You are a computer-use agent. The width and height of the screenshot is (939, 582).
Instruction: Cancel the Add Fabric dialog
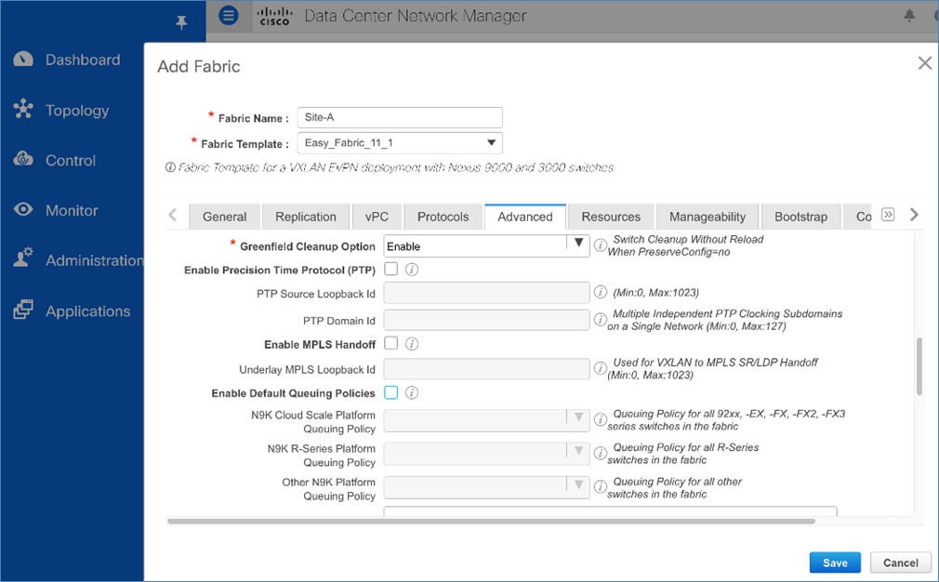900,562
